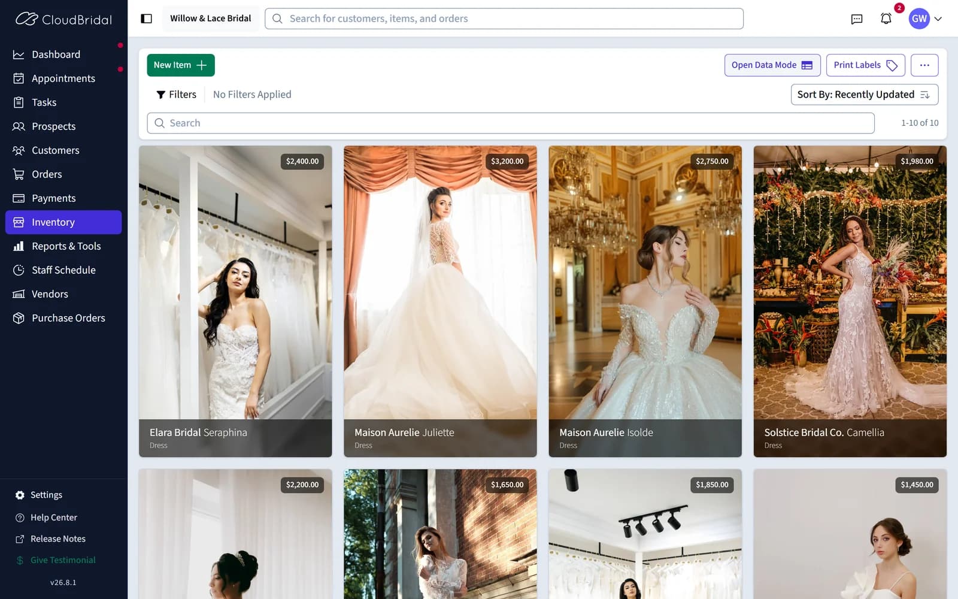Click the Payments card icon
958x599 pixels.
click(19, 198)
